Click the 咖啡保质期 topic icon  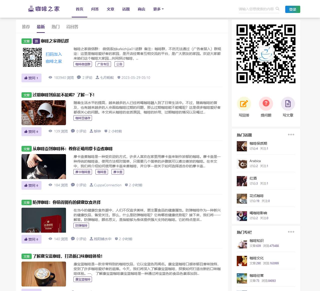tap(242, 146)
